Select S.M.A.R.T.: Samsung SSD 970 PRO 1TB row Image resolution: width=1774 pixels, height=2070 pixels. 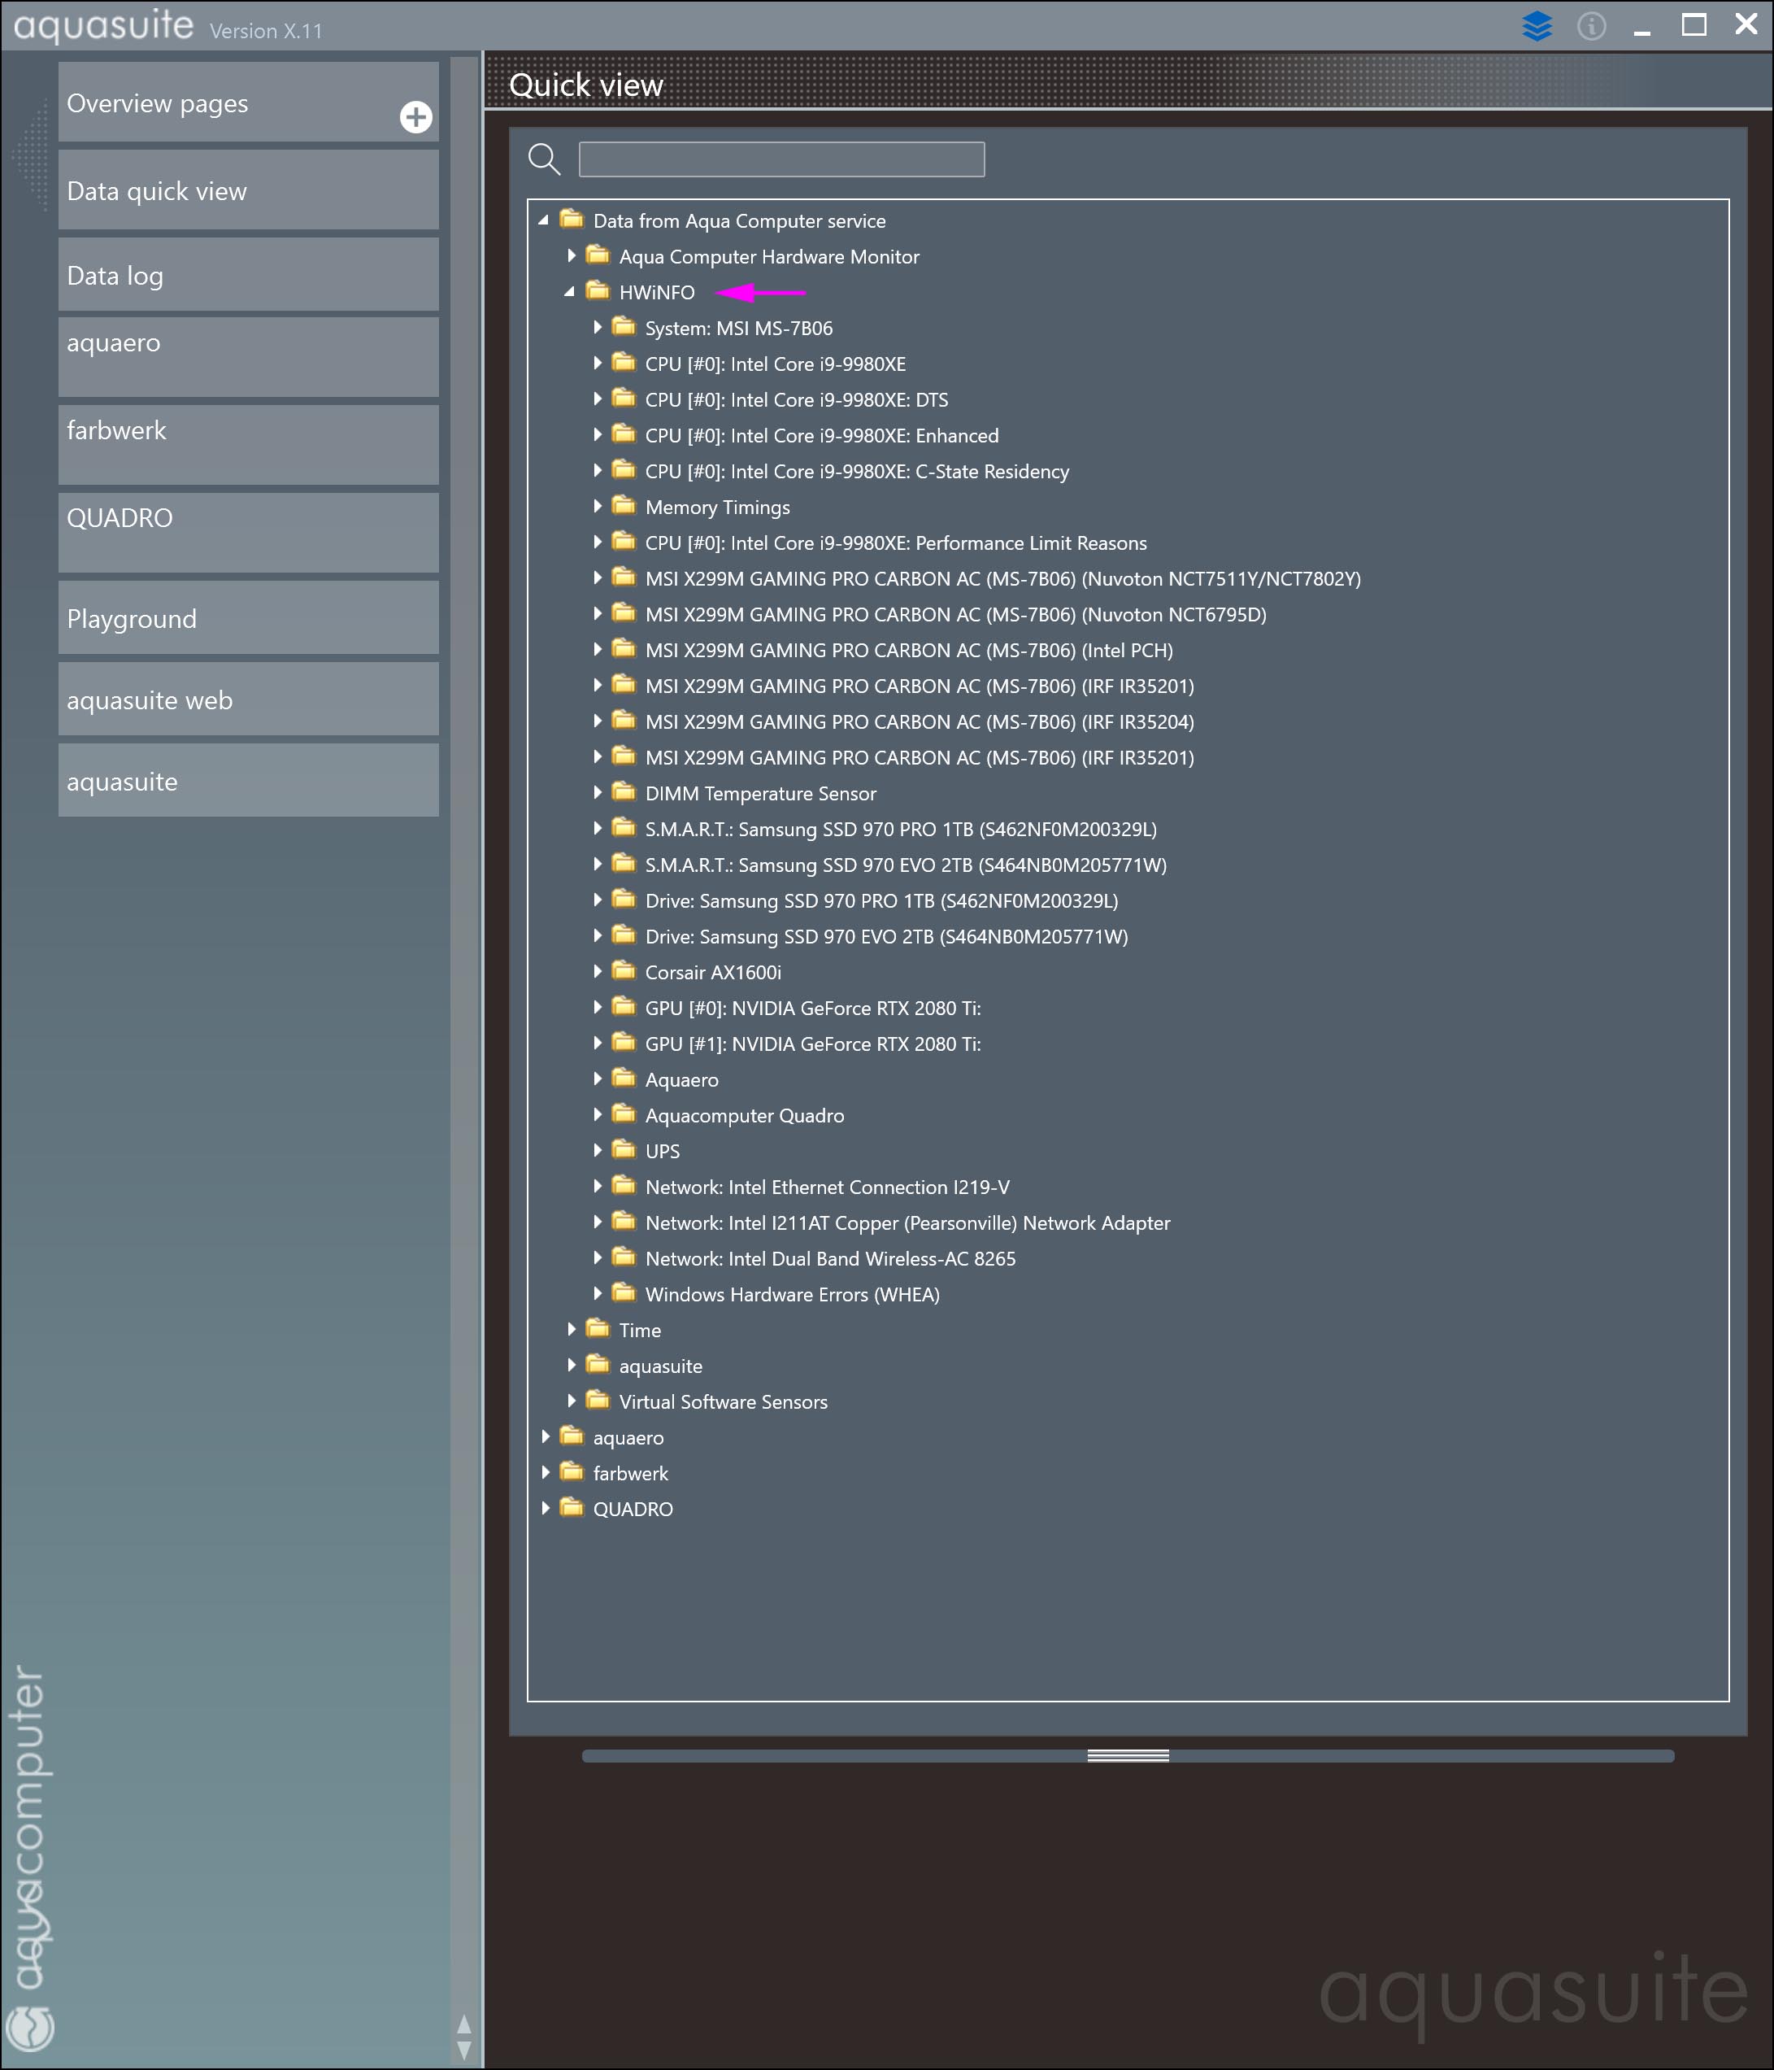[901, 829]
